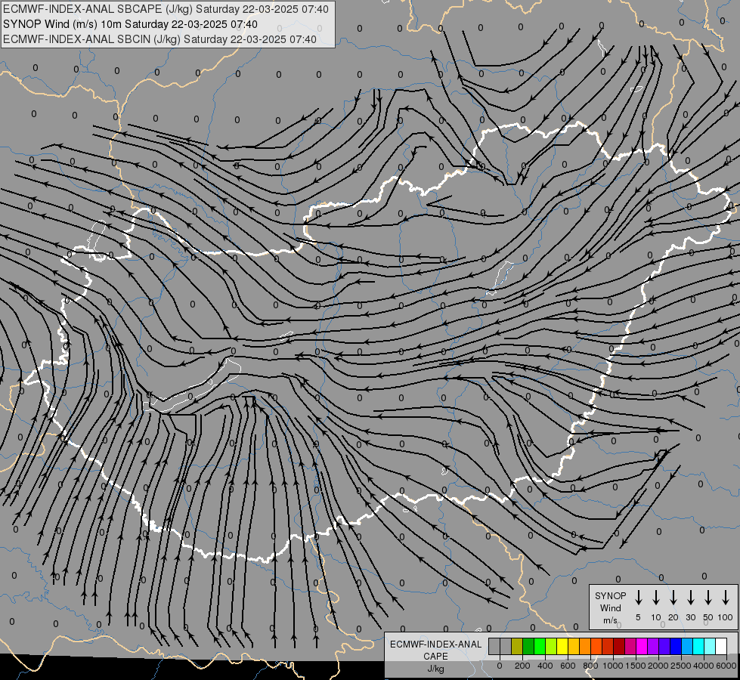740x680 pixels.
Task: Click the 800 tick label on CAPE scale
Action: pyautogui.click(x=590, y=666)
